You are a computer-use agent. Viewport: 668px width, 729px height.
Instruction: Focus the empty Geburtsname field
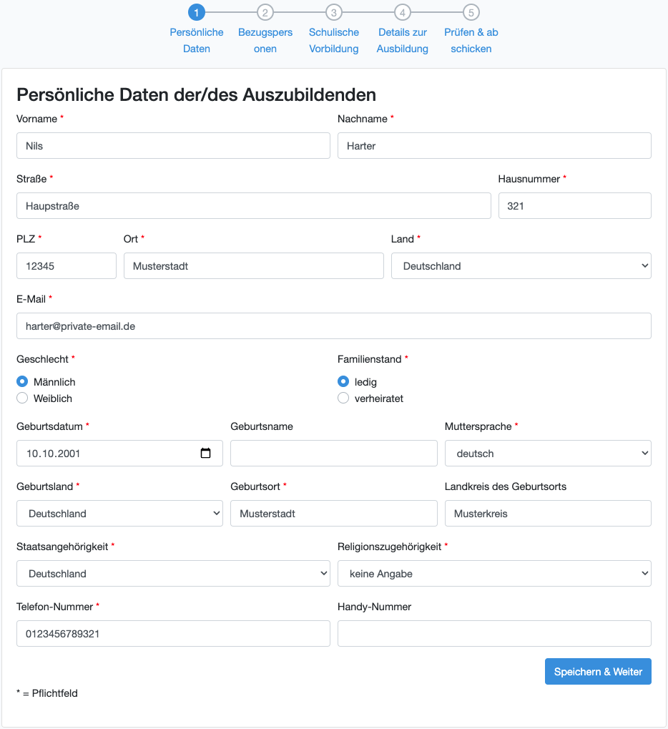point(334,454)
